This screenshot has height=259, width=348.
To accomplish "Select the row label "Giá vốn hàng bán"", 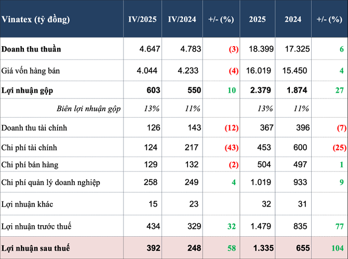I will (x=31, y=70).
